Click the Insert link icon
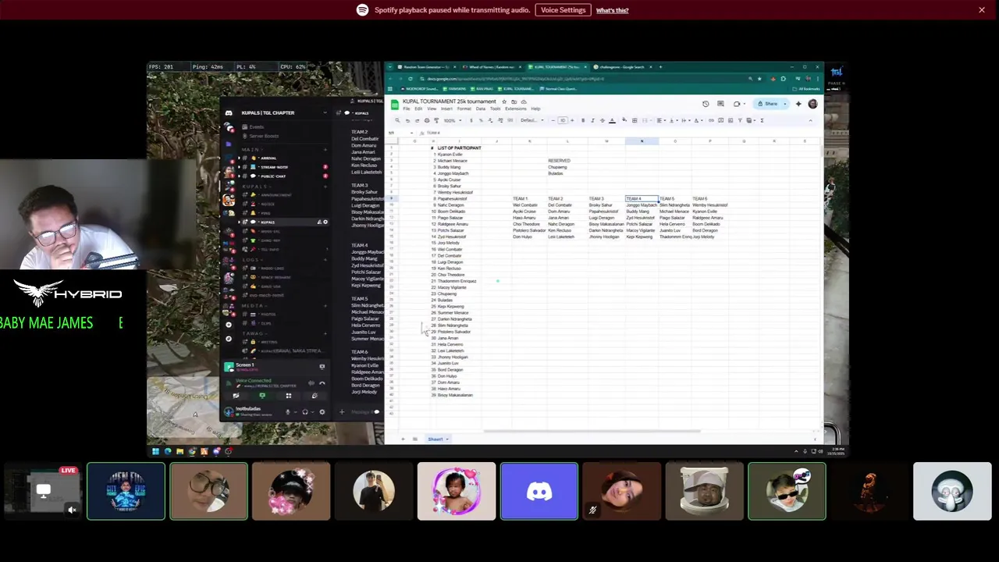The image size is (999, 562). 711,120
